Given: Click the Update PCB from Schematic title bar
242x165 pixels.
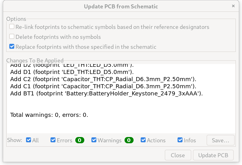Looking at the screenshot, I should 121,7.
